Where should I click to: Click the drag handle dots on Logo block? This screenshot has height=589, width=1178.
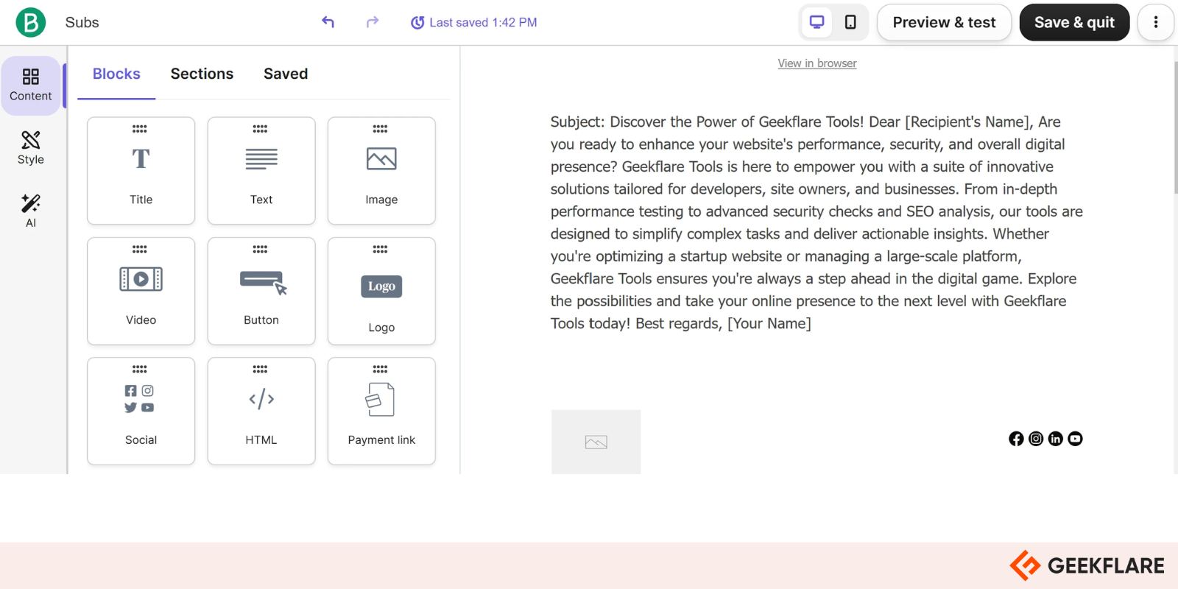380,249
